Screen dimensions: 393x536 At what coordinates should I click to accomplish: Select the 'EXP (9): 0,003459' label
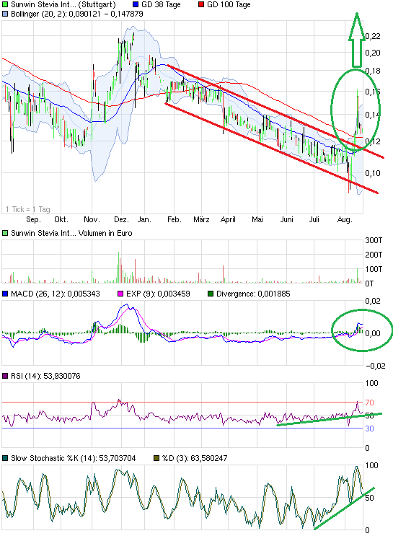coord(158,294)
